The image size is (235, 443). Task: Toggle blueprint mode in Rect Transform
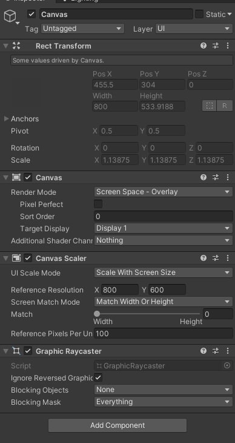(210, 106)
